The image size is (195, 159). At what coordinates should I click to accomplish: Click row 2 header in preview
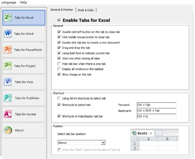point(135,148)
